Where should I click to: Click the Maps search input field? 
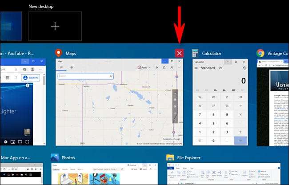[x=85, y=76]
